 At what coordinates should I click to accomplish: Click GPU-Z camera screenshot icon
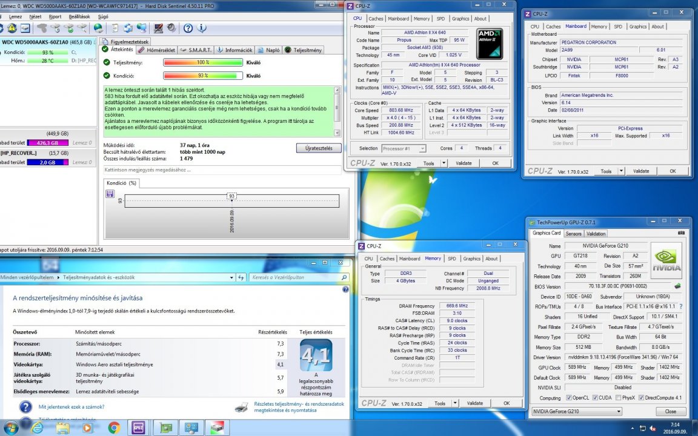(x=681, y=233)
